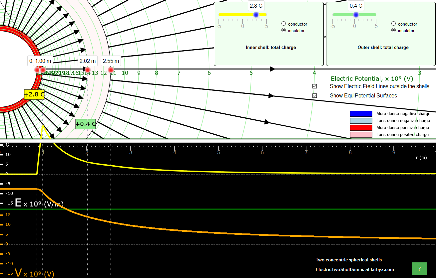This screenshot has width=436, height=278.
Task: Select conductor for the inner shell
Action: pos(284,24)
